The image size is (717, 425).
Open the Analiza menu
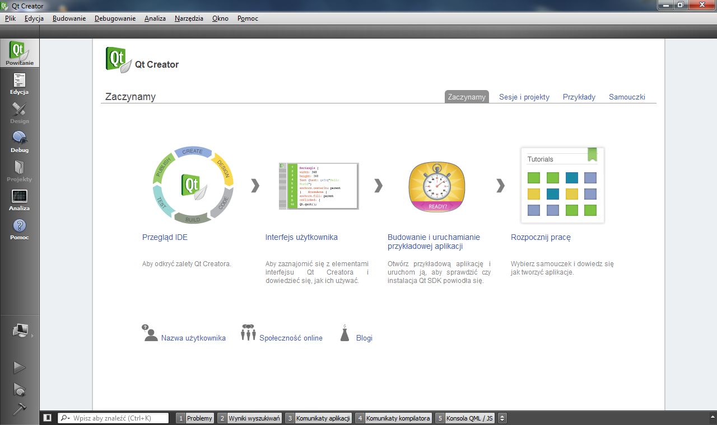[155, 18]
